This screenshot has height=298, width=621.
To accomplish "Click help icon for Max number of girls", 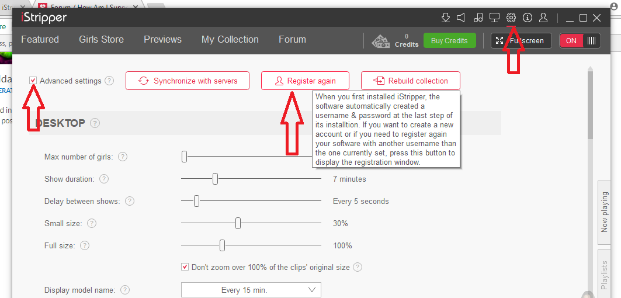I will click(123, 157).
